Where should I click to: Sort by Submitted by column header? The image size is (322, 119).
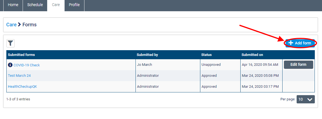click(x=147, y=55)
